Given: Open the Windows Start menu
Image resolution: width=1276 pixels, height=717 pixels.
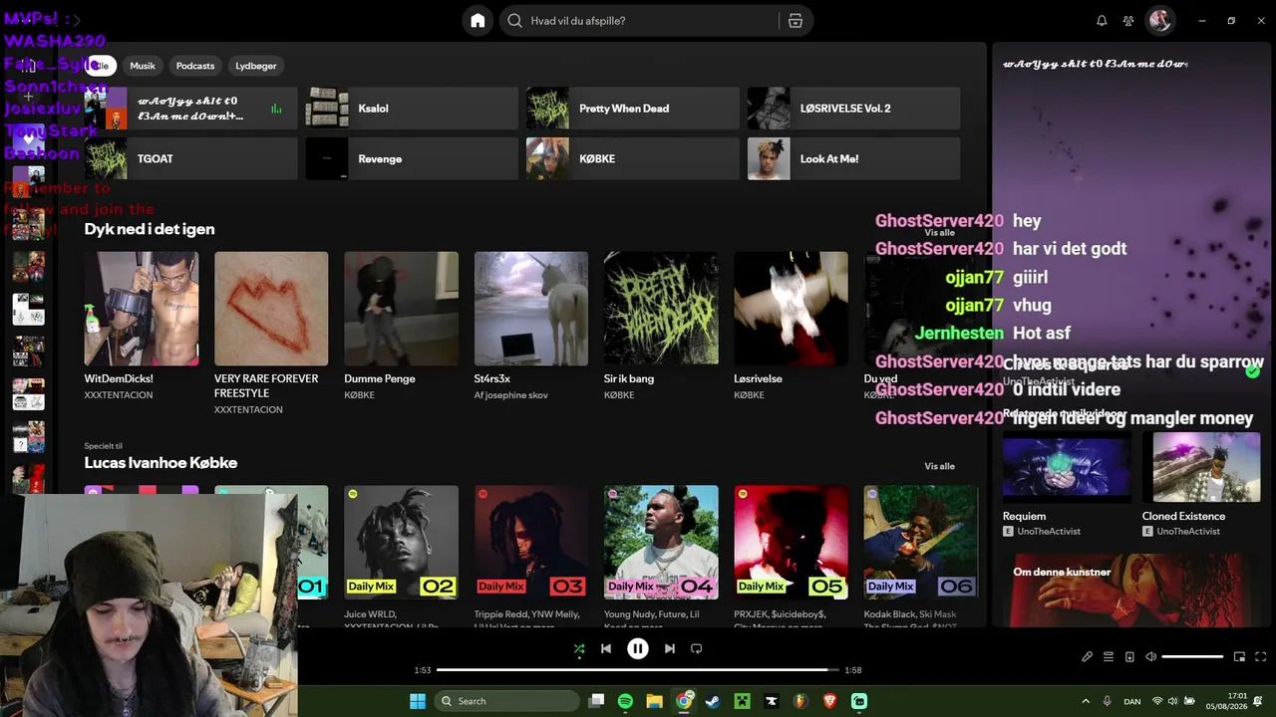Looking at the screenshot, I should [x=418, y=701].
